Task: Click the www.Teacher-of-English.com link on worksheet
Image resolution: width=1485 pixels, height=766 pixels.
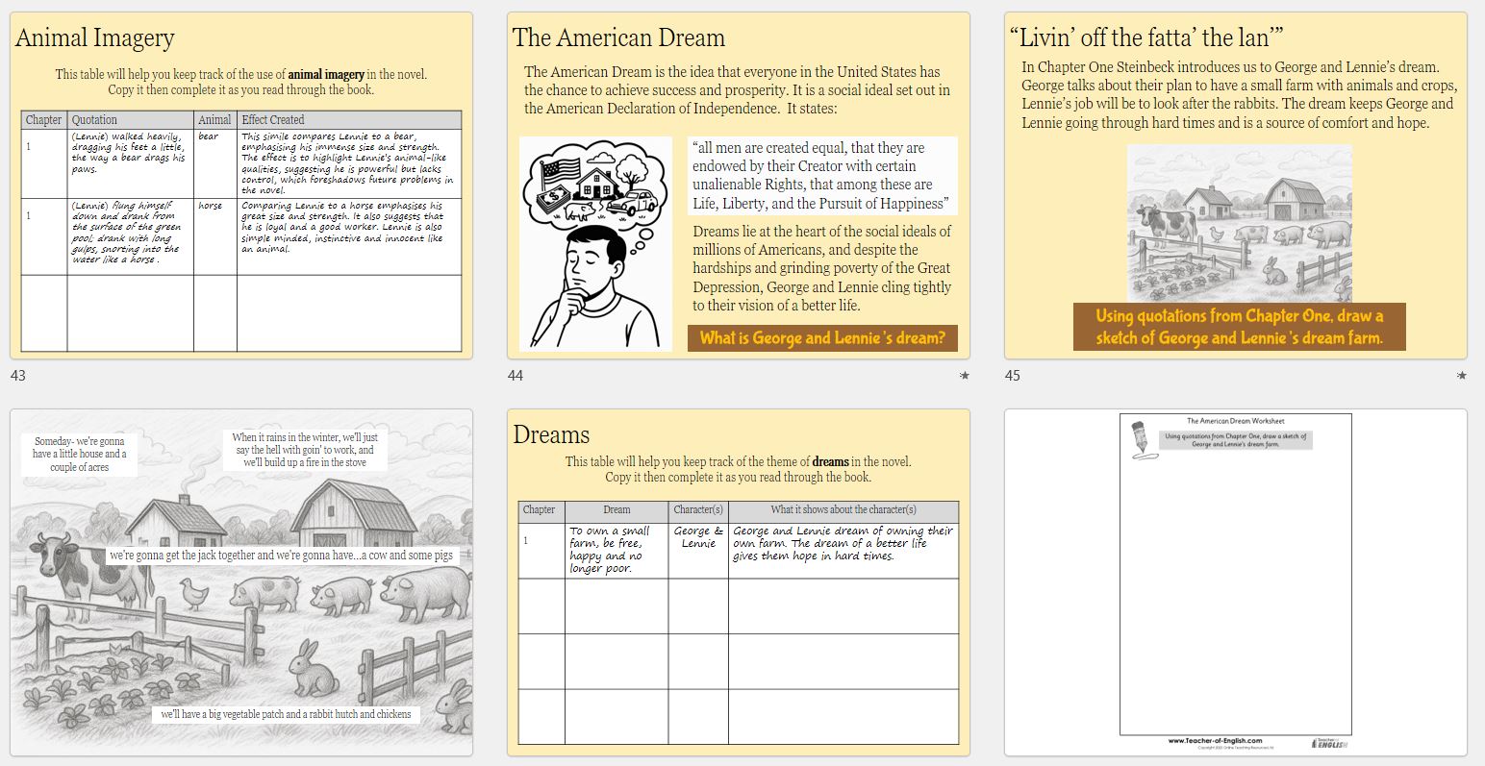Action: [x=1215, y=741]
